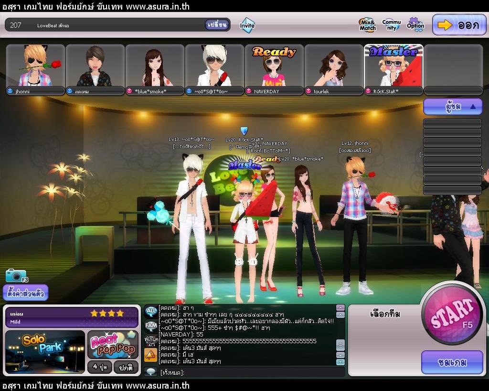The height and width of the screenshot is (391, 489).
Task: Click chat line [ตดเหม]: มี เฮ
Action: coord(176,355)
